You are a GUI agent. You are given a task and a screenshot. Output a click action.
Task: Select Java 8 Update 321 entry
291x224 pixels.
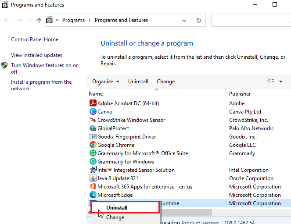tap(118, 178)
